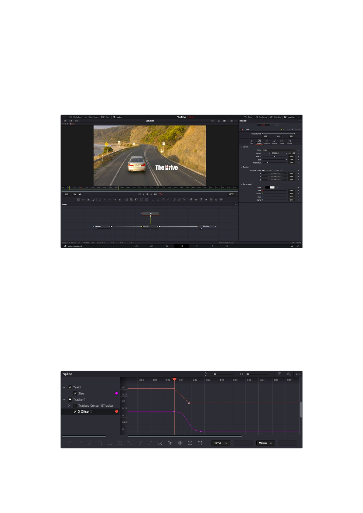Open the Effects Library panel
The width and height of the screenshot is (363, 513).
click(92, 117)
